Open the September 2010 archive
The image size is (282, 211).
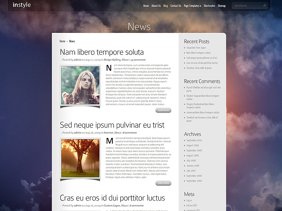click(194, 140)
